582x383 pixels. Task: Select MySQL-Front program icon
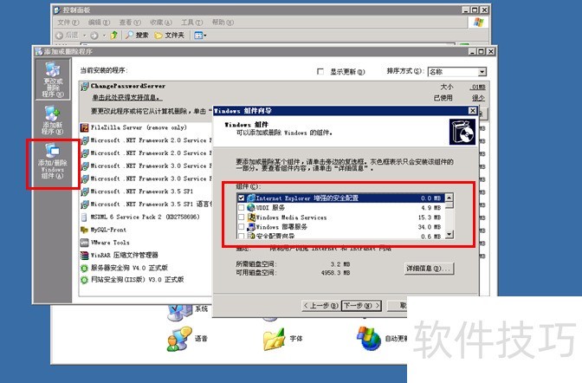(x=84, y=230)
